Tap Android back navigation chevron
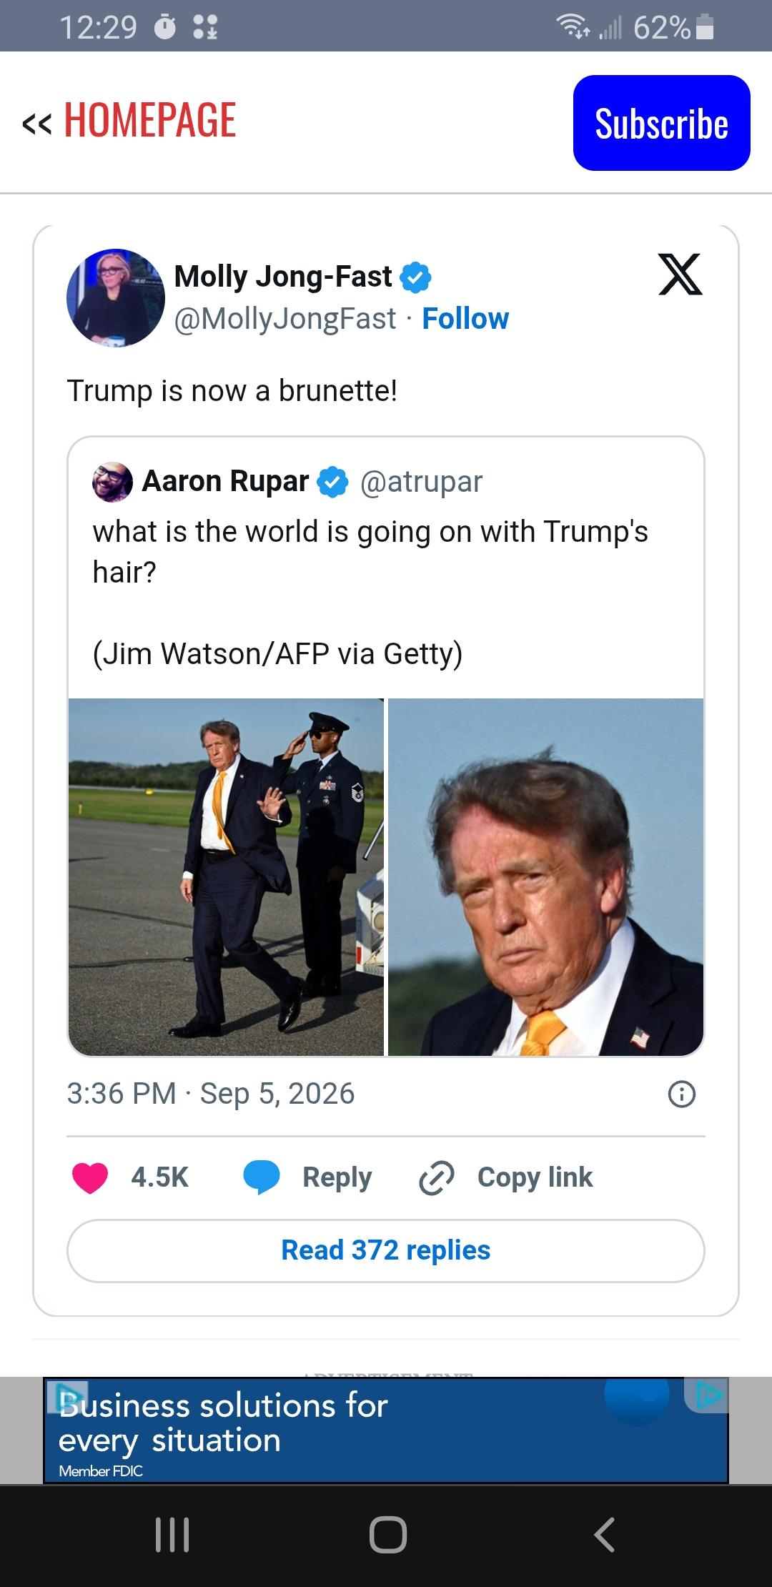Screen dimensions: 772x1587 [x=604, y=1534]
